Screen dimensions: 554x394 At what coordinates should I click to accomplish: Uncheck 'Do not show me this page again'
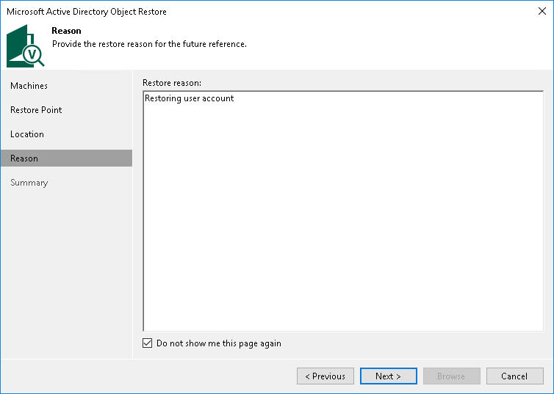tap(148, 343)
